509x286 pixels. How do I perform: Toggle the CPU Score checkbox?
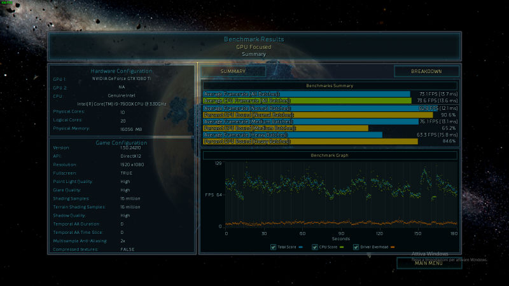click(314, 247)
